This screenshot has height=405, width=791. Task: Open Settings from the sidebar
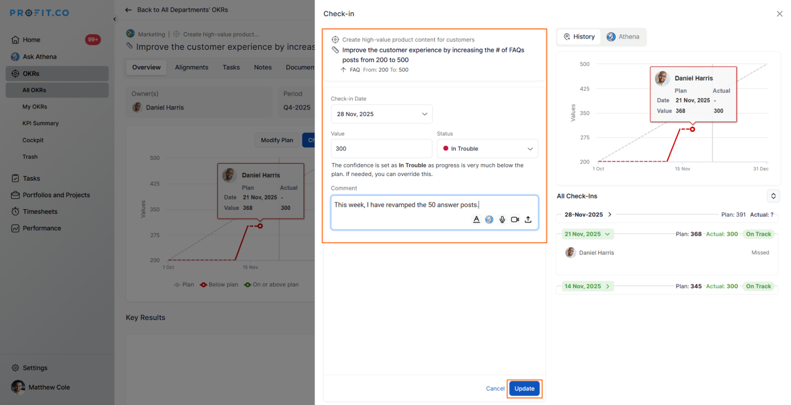(35, 368)
